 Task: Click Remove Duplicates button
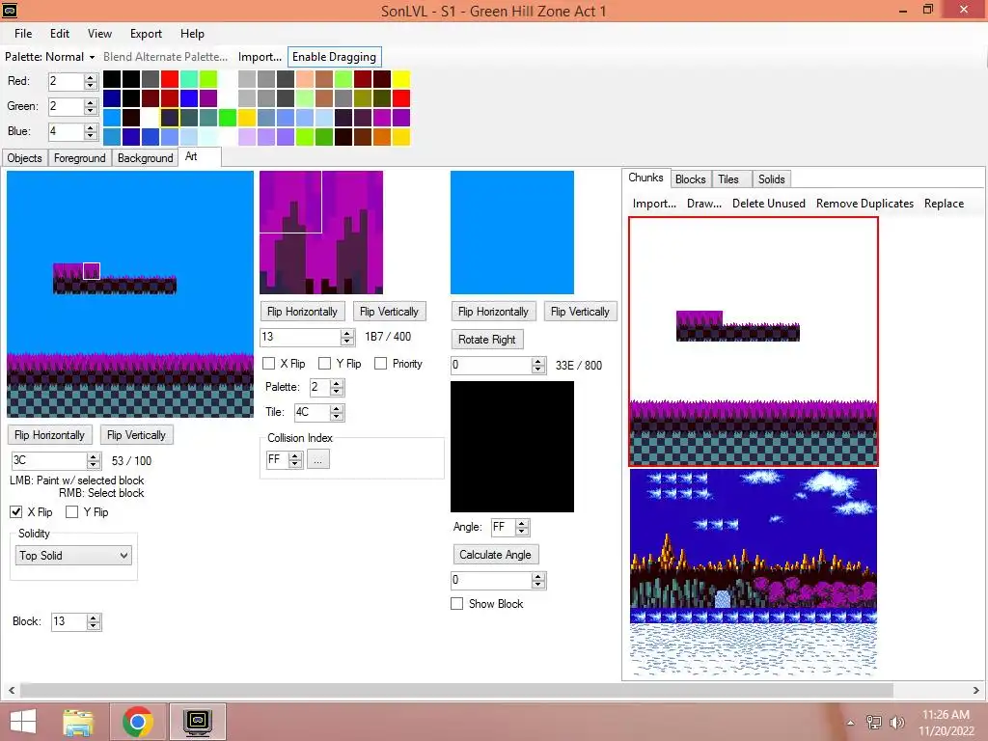pyautogui.click(x=864, y=204)
